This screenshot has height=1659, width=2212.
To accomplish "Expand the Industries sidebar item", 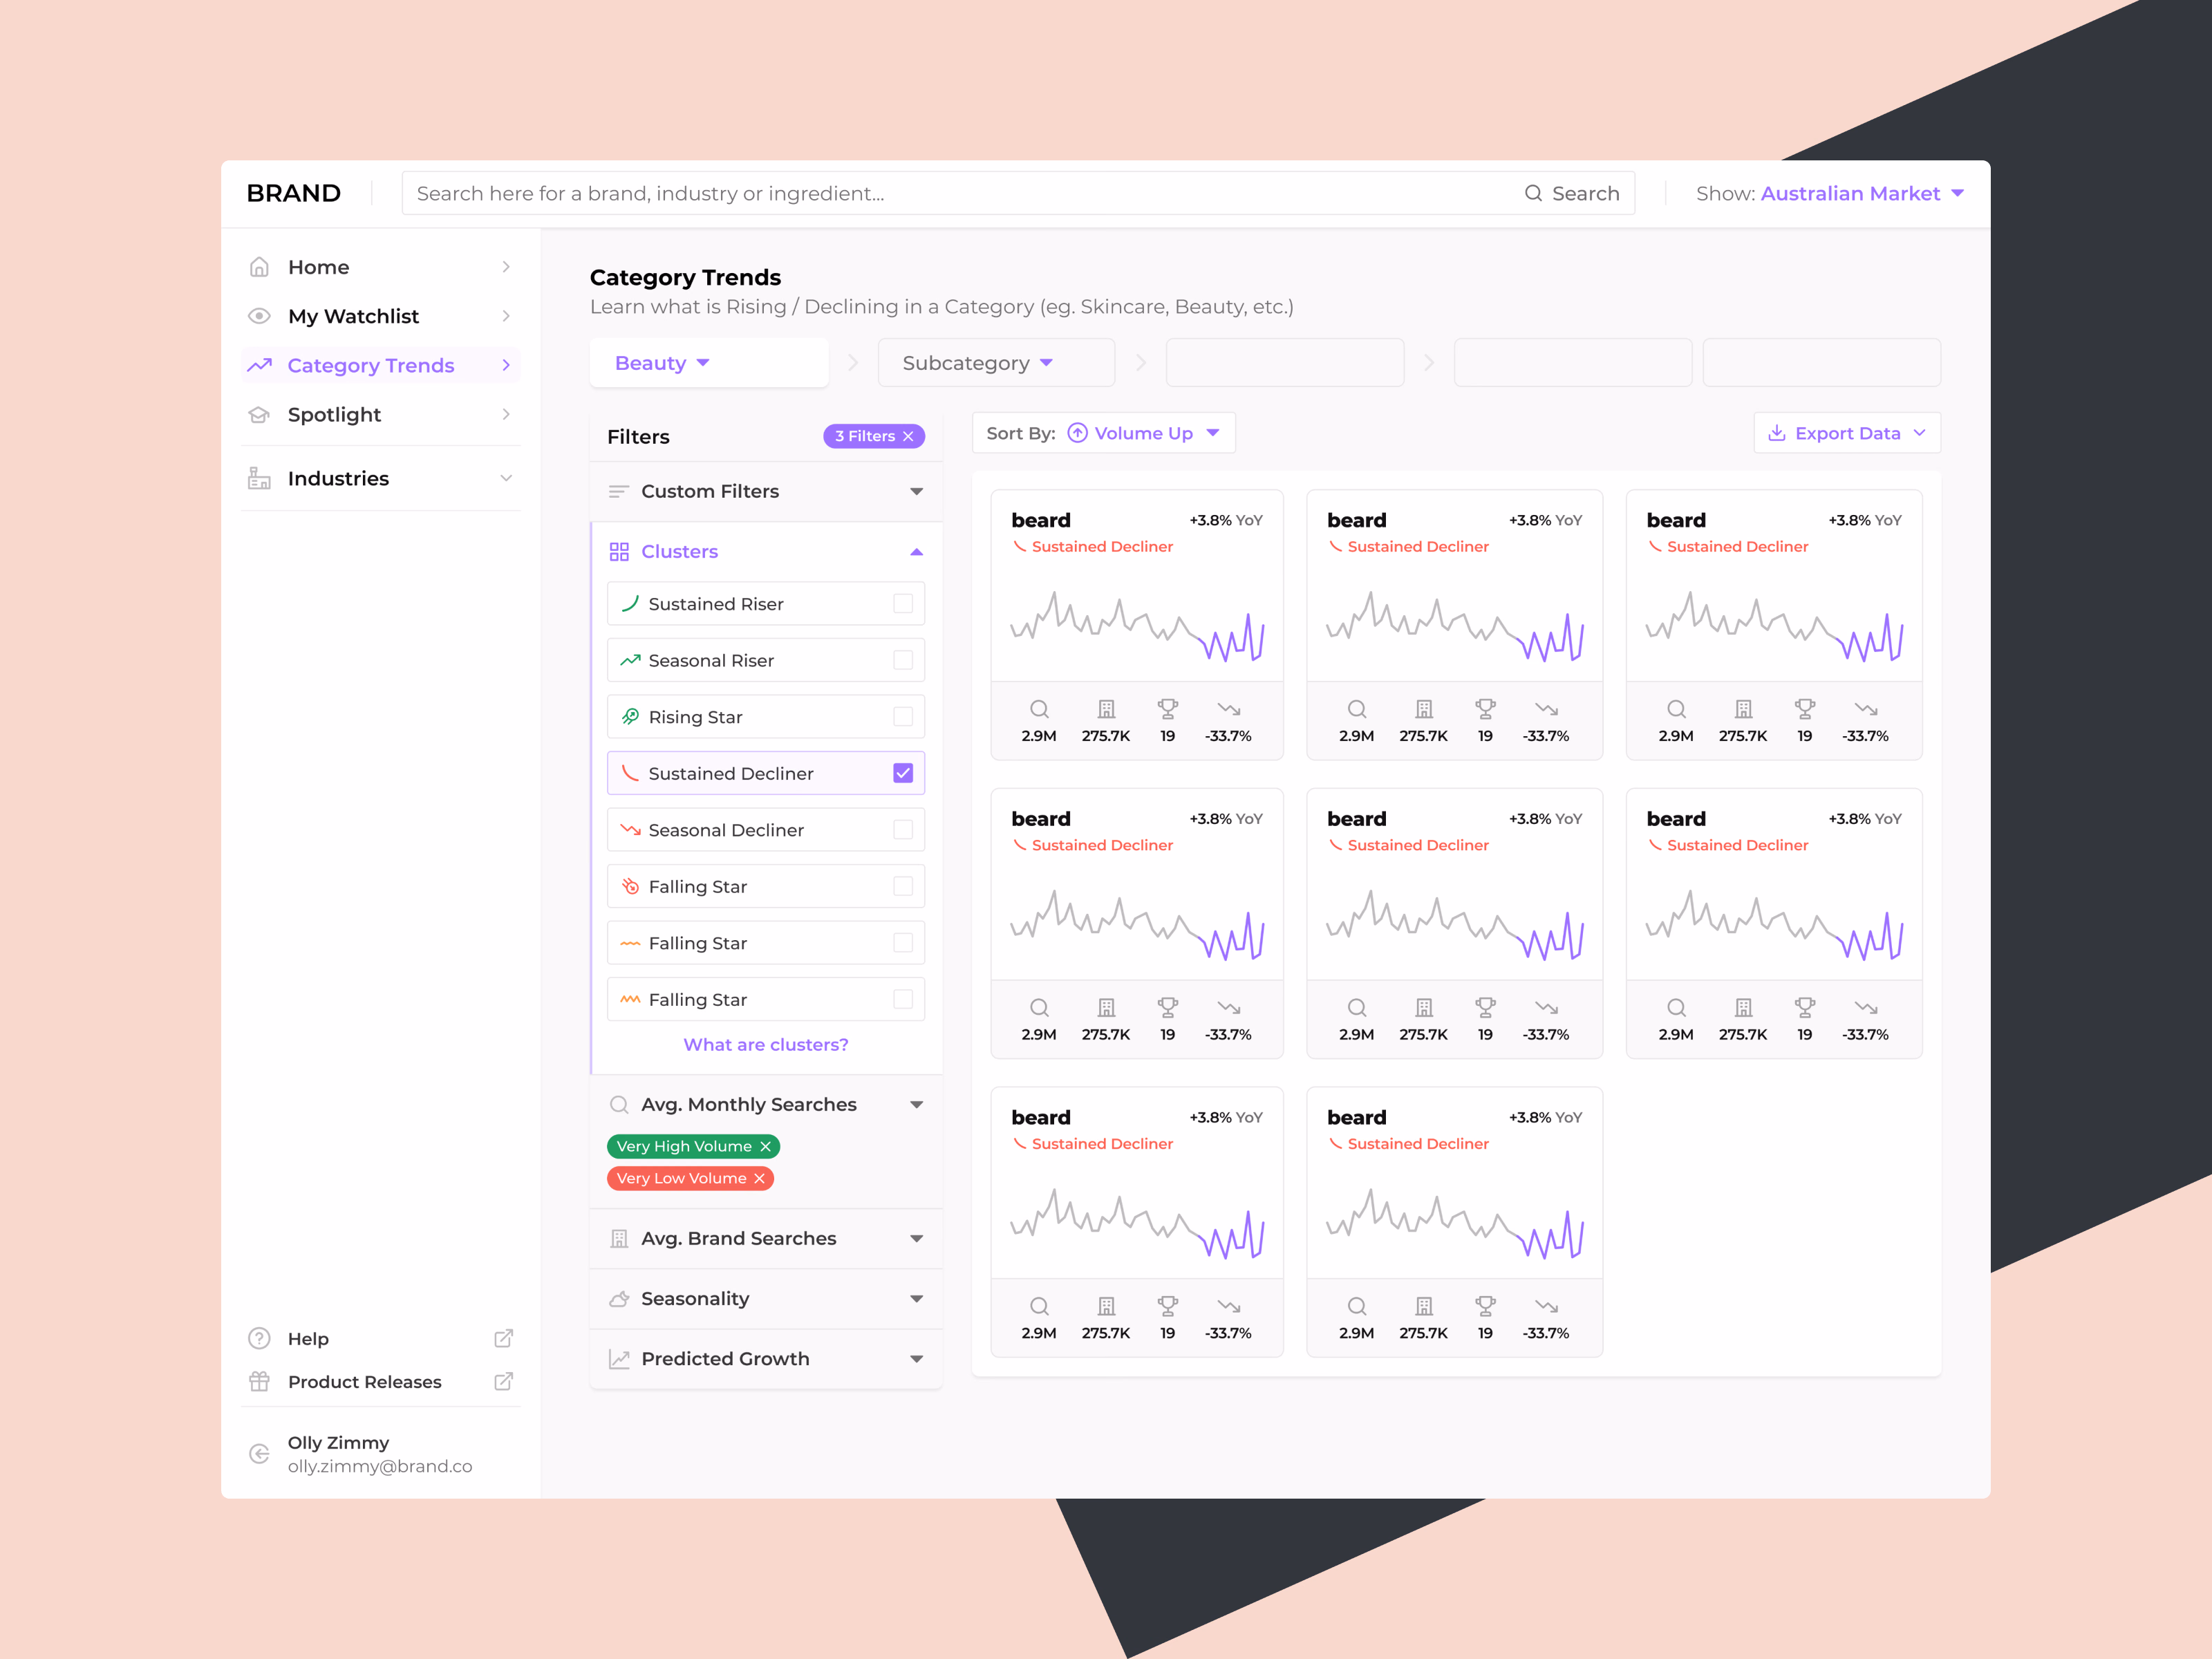I will coord(380,478).
